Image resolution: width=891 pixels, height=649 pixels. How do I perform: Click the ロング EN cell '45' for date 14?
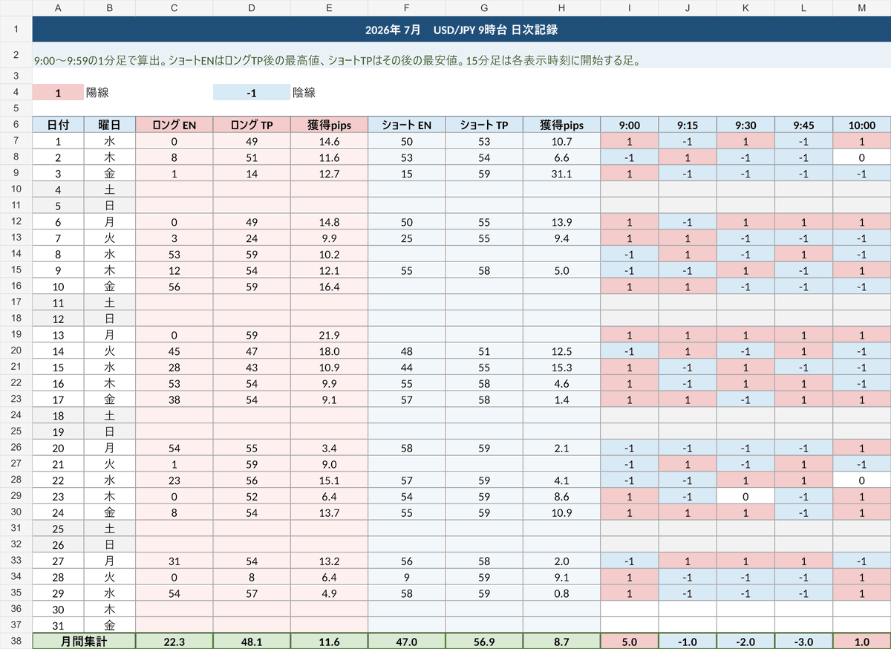[174, 350]
